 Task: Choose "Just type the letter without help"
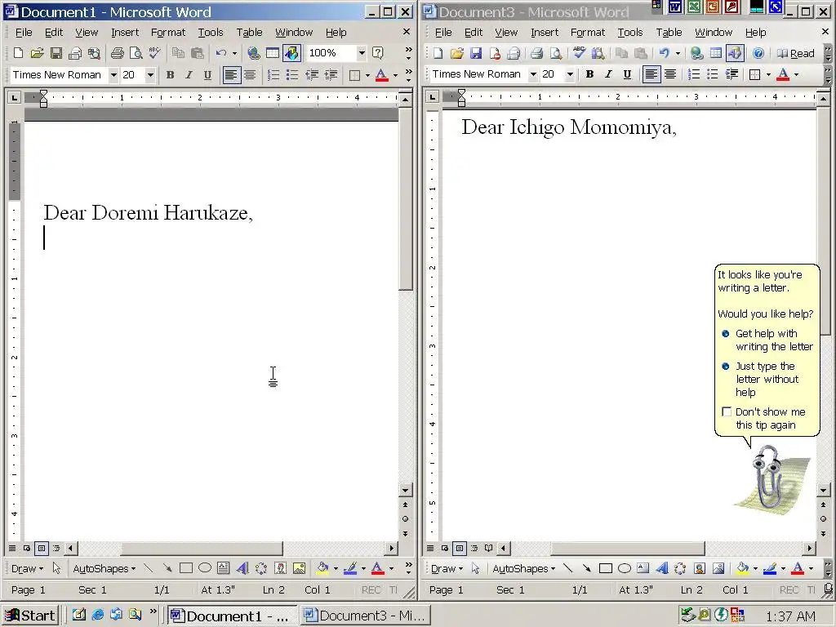(x=767, y=379)
